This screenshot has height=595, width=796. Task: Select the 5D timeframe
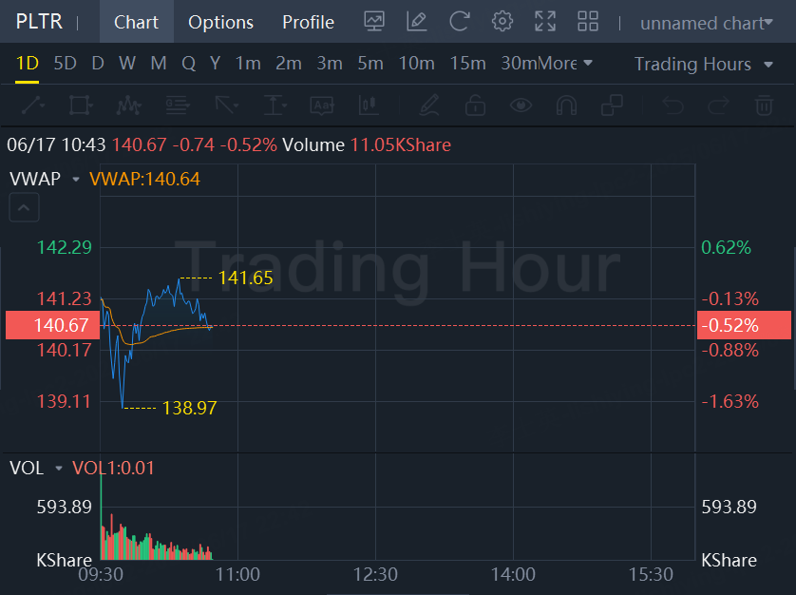[65, 63]
